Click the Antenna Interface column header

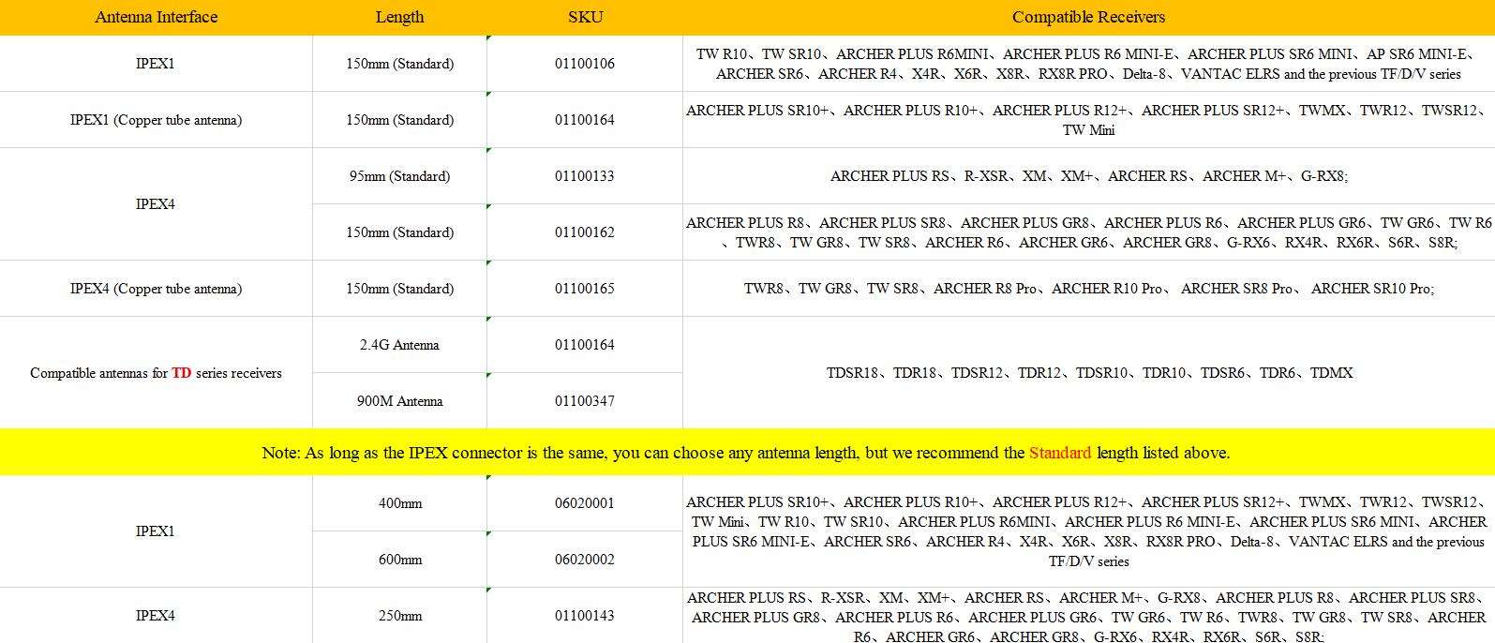point(156,17)
